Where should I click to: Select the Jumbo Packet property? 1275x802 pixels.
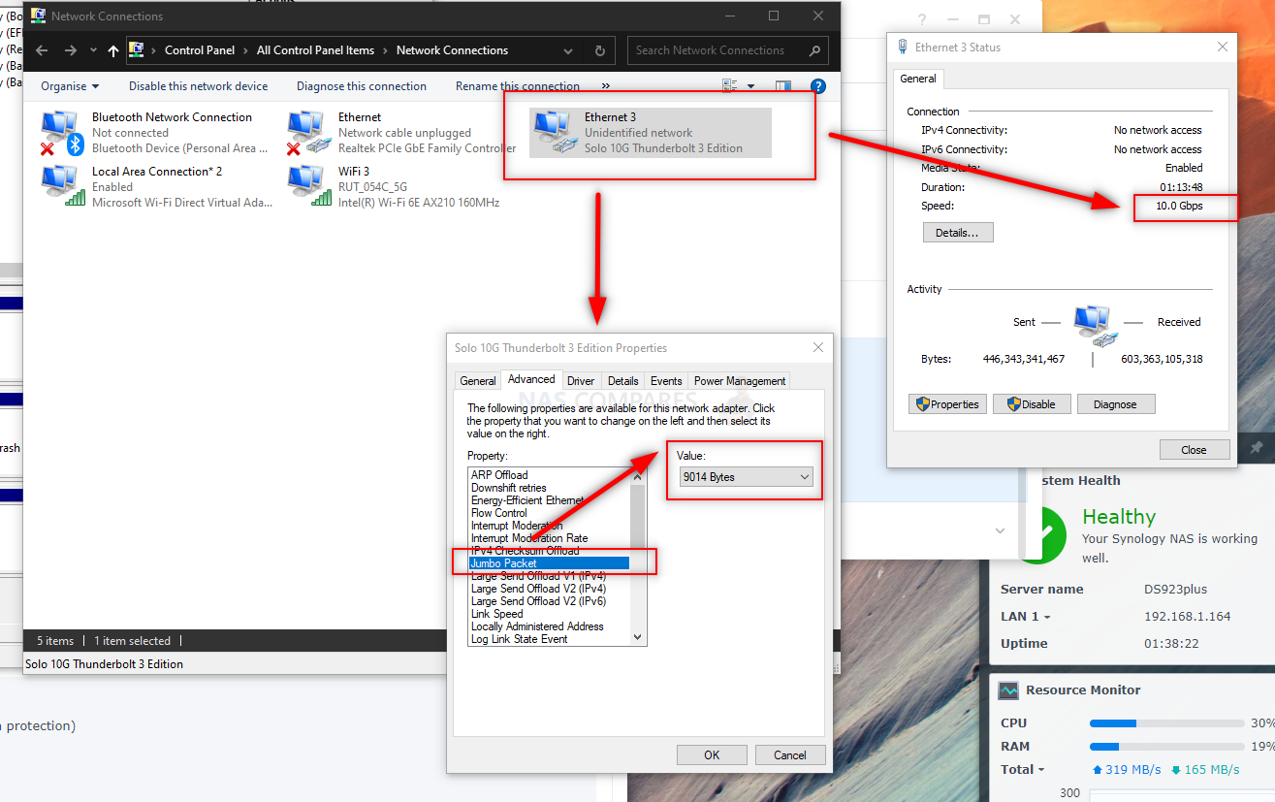click(x=549, y=563)
